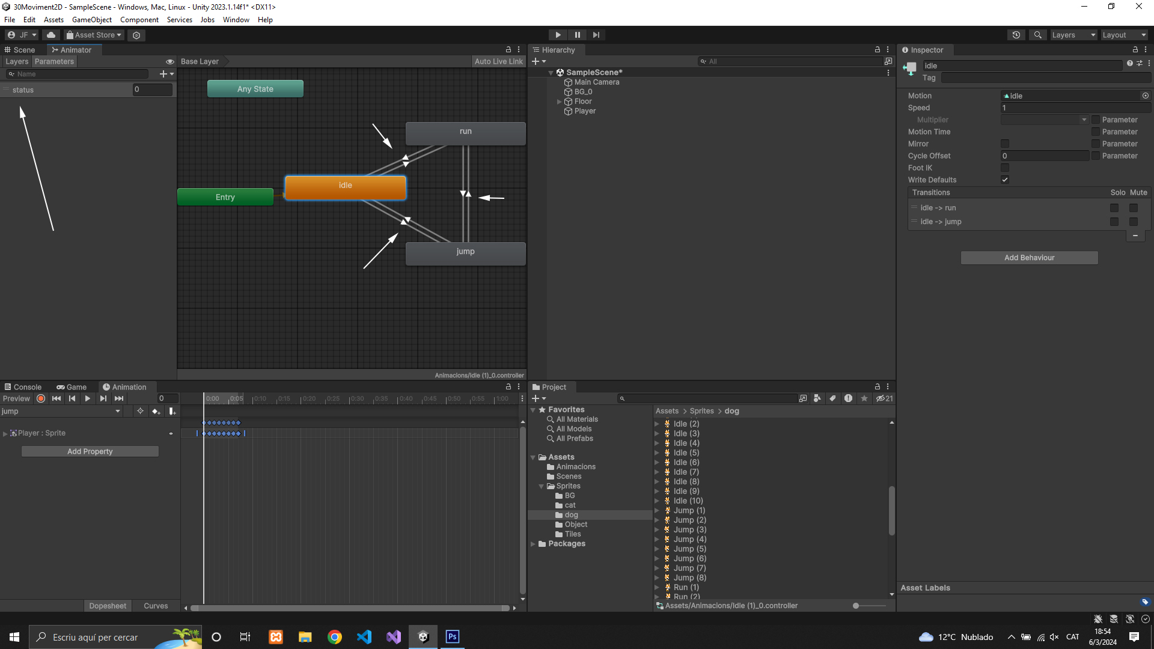Enable Foot IK checkbox
This screenshot has width=1154, height=649.
pos(1004,168)
